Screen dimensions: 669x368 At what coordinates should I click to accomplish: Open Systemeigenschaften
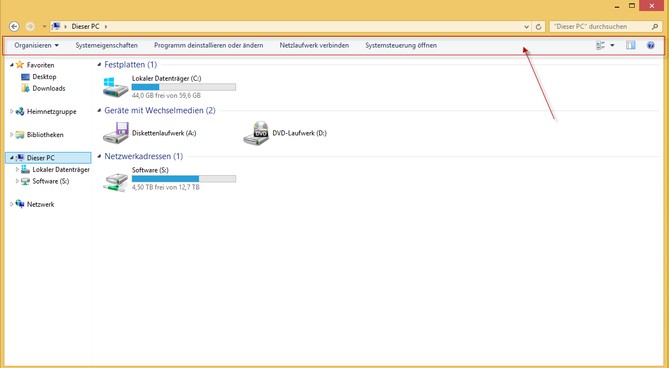tap(107, 45)
